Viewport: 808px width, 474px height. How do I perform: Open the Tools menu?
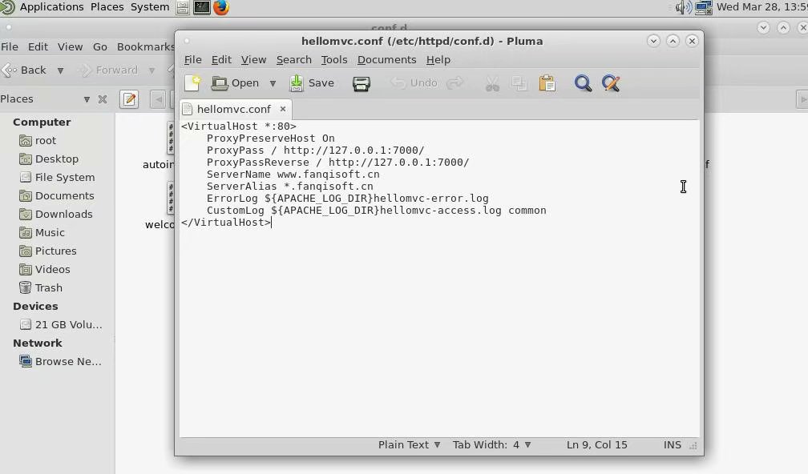tap(334, 60)
